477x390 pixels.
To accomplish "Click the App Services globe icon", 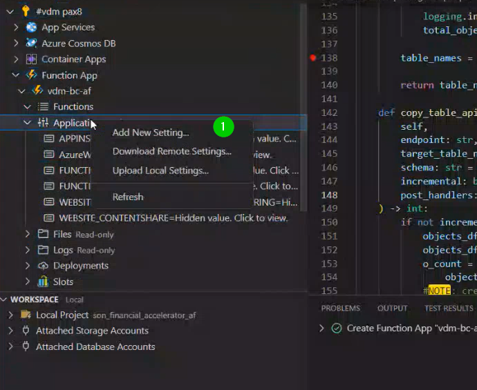I will pos(31,28).
